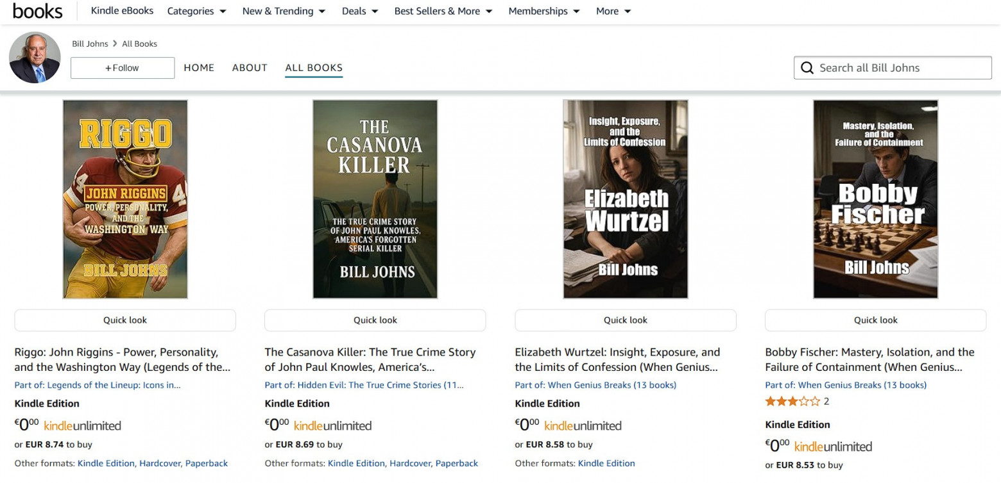Select Paperback format for The Casanova Killer
This screenshot has width=1001, height=483.
(x=457, y=463)
